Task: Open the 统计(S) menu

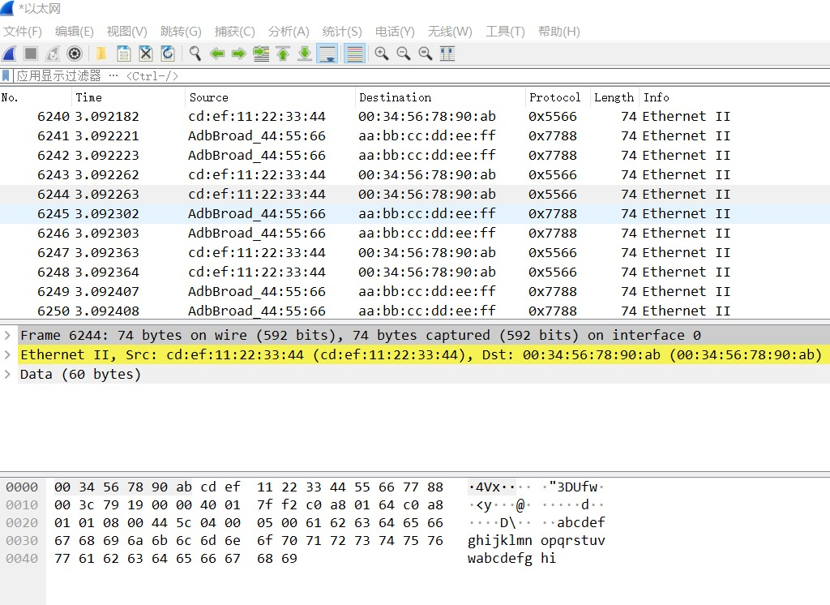Action: click(x=341, y=32)
